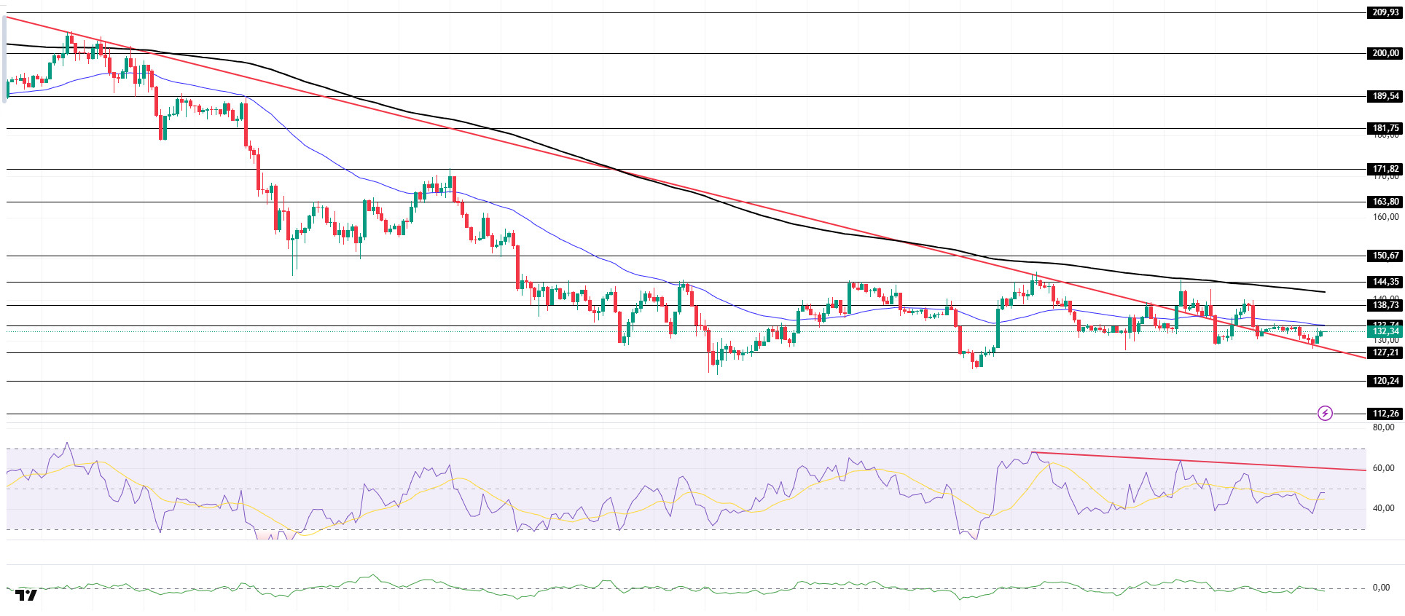Screen dimensions: 1405x616
Task: Click the TradingView logo in the corner
Action: pyautogui.click(x=26, y=595)
